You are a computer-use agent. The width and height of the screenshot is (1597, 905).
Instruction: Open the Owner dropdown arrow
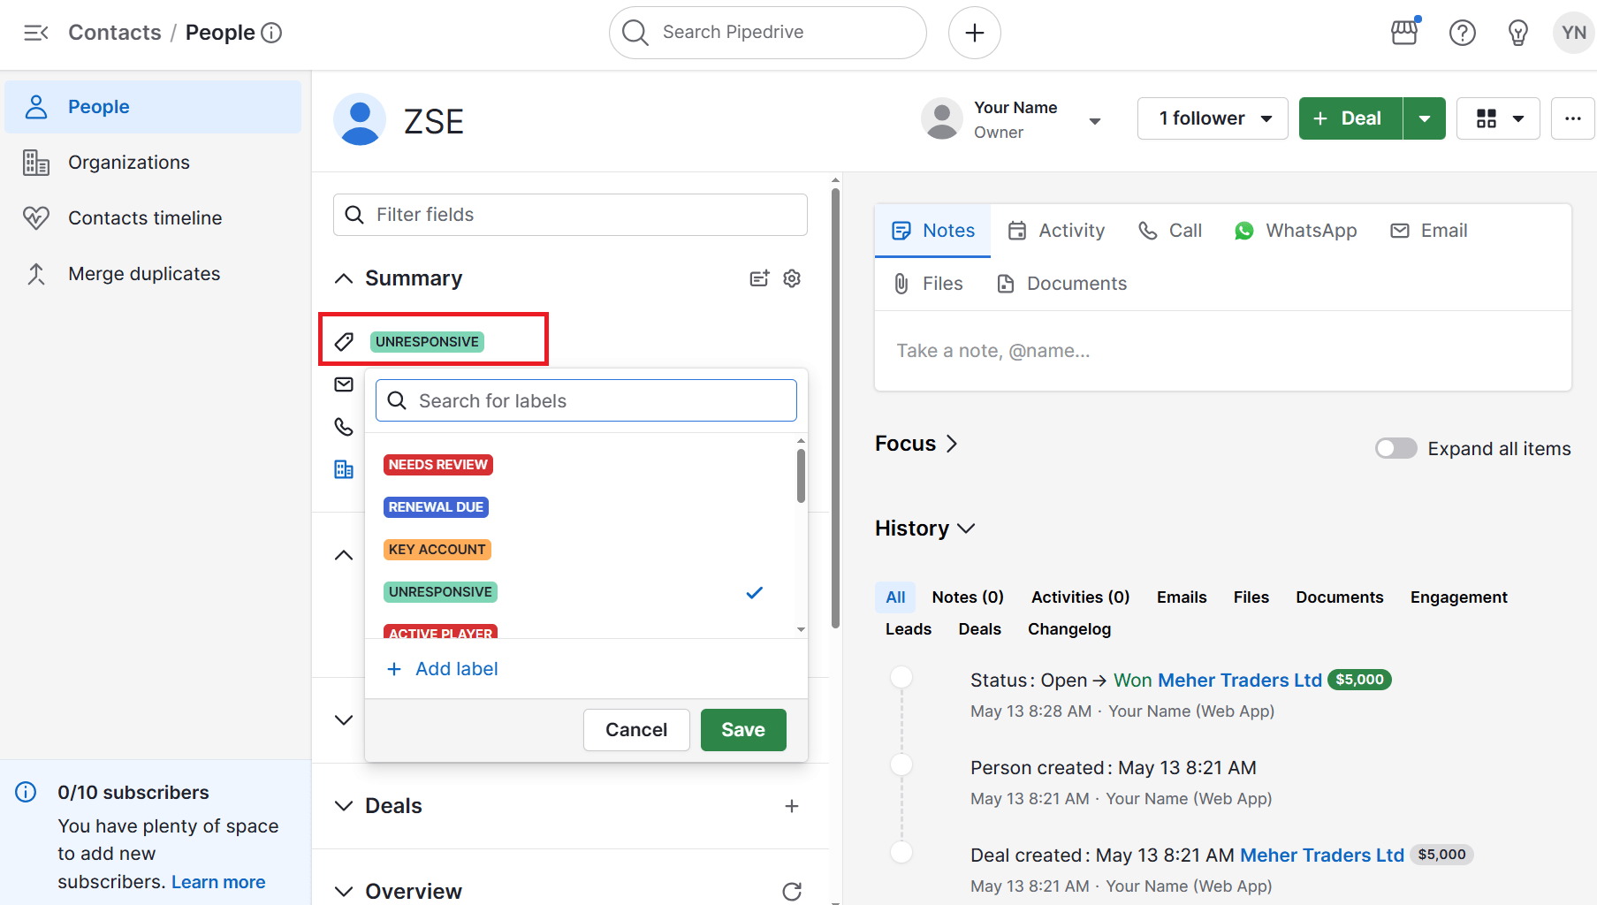(x=1095, y=121)
